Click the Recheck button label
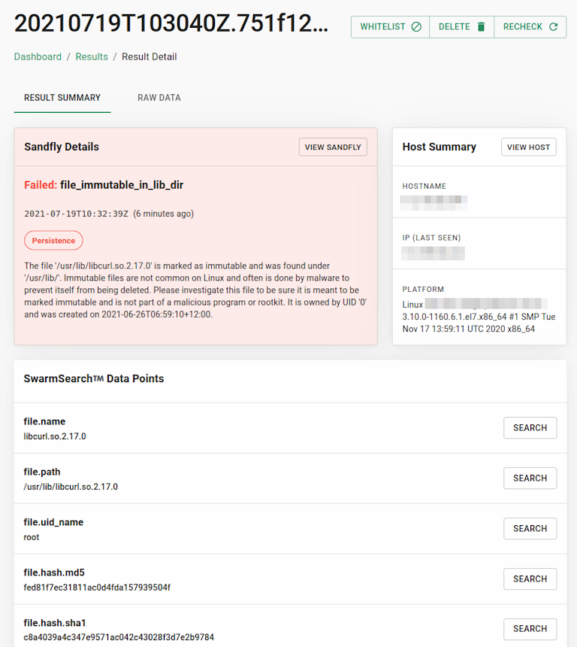 pyautogui.click(x=523, y=27)
